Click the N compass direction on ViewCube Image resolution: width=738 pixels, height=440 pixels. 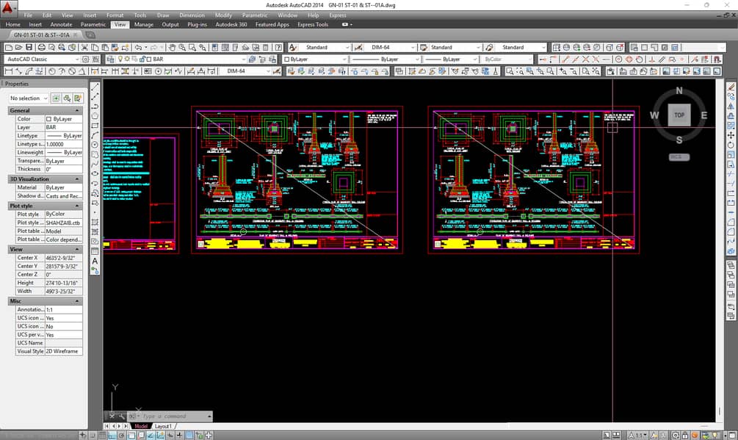[679, 91]
